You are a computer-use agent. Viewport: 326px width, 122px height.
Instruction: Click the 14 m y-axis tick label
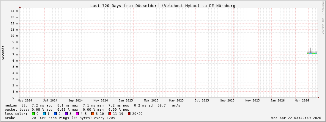click(14, 11)
